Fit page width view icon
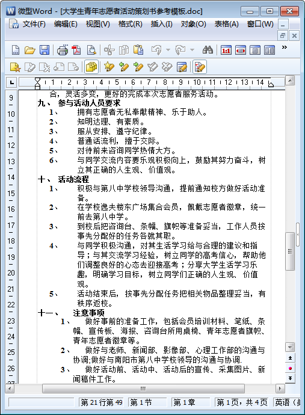Image resolution: width=305 pixels, height=415 pixels. (x=241, y=50)
